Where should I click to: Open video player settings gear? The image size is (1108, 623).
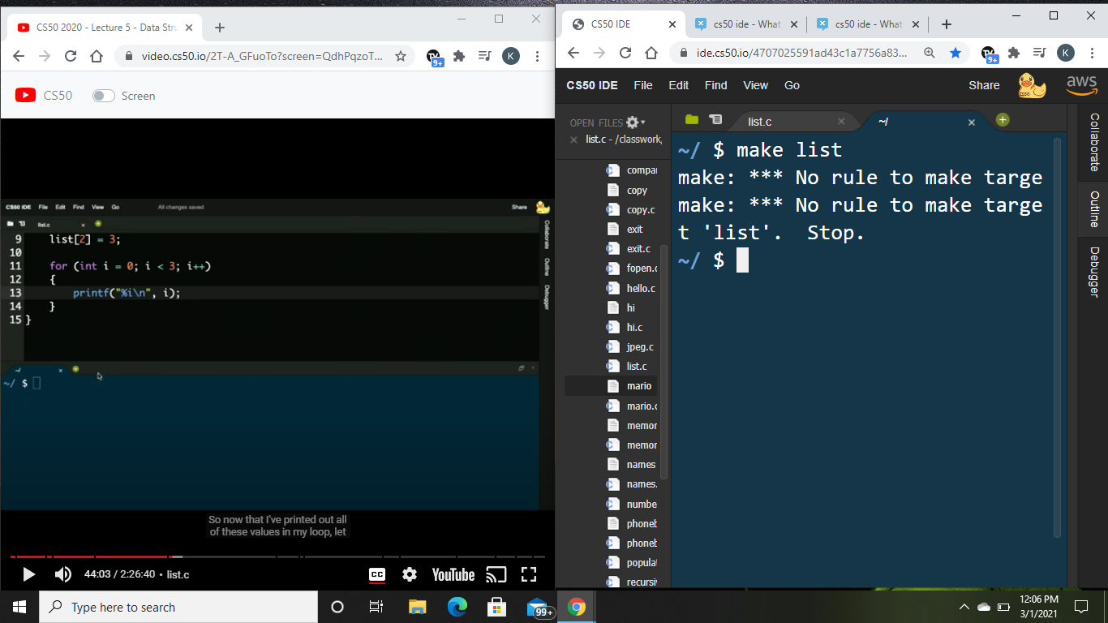pyautogui.click(x=410, y=574)
